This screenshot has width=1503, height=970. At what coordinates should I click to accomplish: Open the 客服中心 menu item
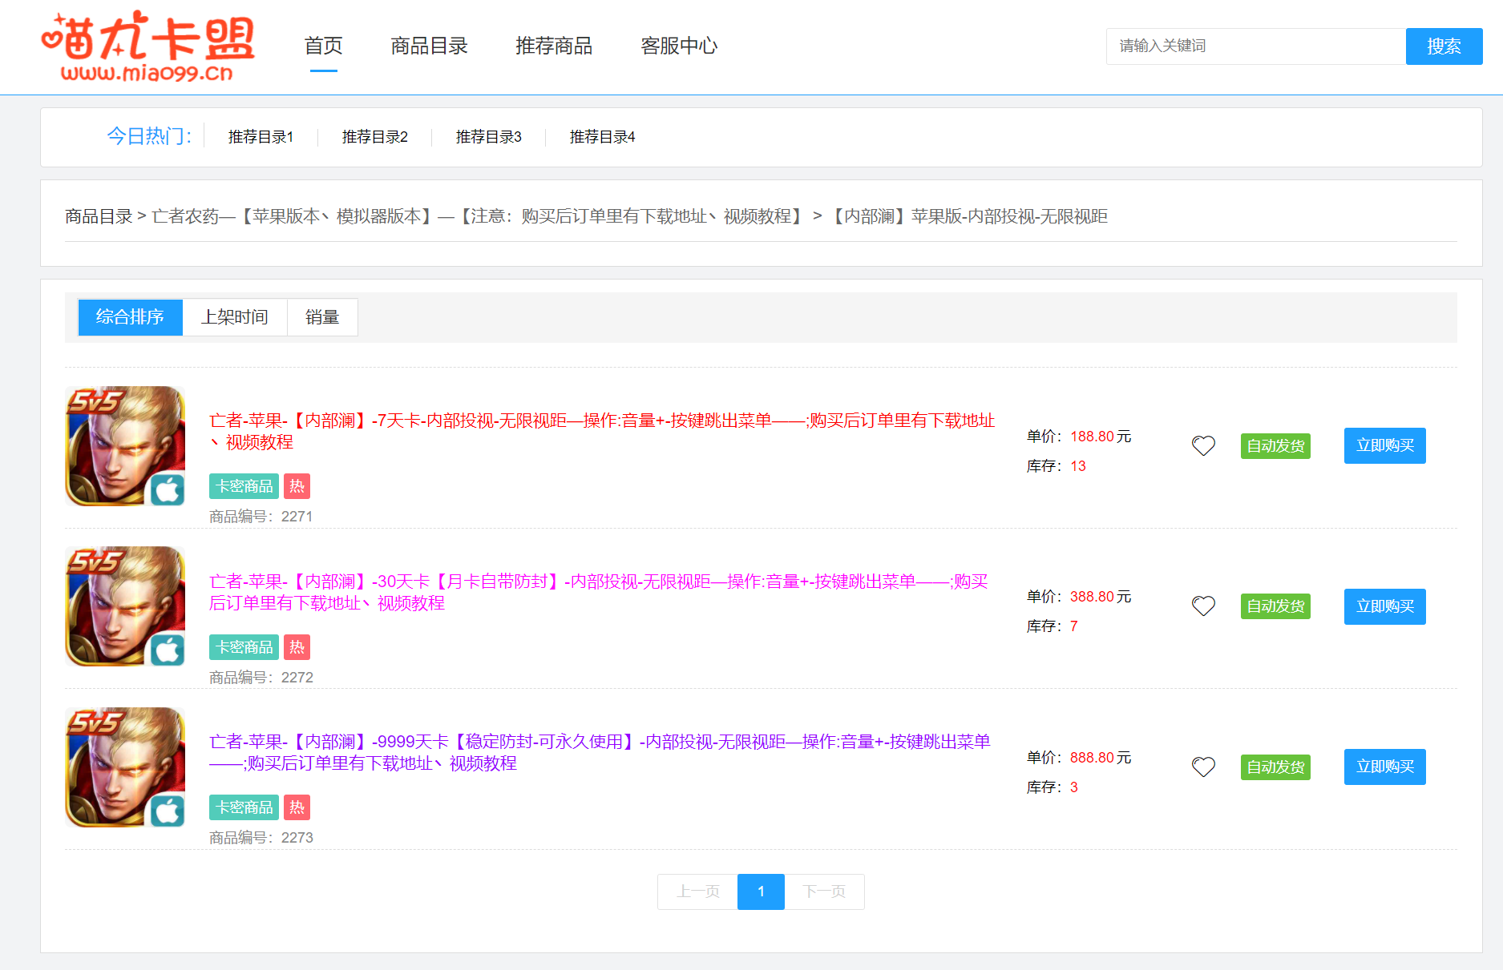coord(678,46)
